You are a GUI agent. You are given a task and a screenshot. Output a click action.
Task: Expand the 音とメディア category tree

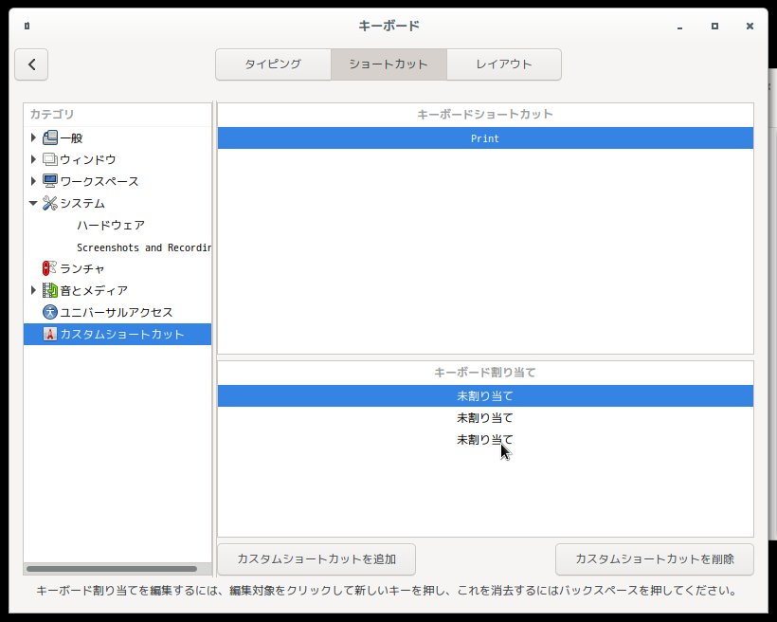coord(35,290)
